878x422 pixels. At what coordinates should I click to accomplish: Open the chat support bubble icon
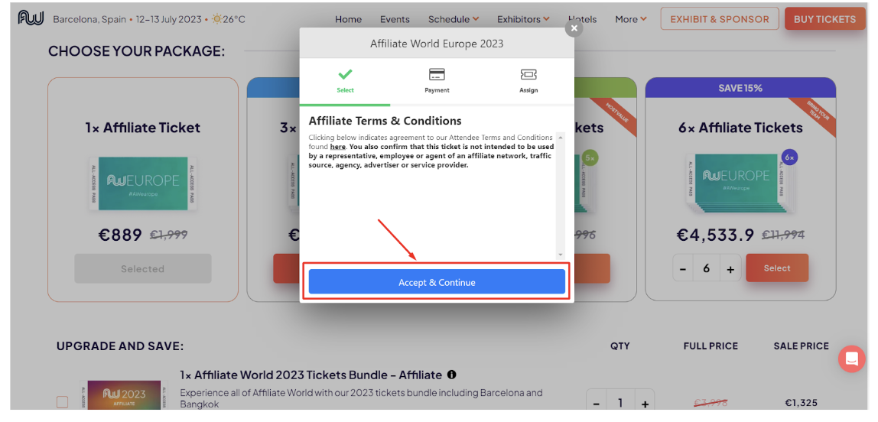click(x=852, y=359)
